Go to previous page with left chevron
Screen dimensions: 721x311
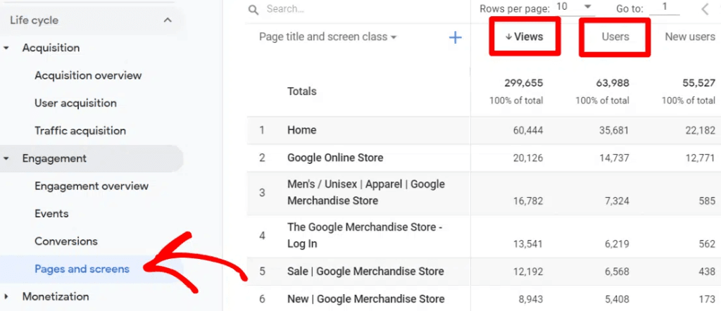point(705,9)
